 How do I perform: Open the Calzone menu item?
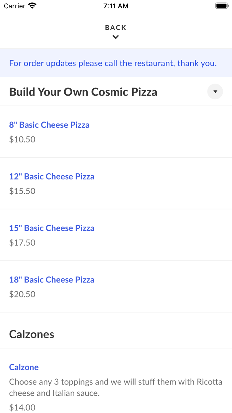[24, 367]
